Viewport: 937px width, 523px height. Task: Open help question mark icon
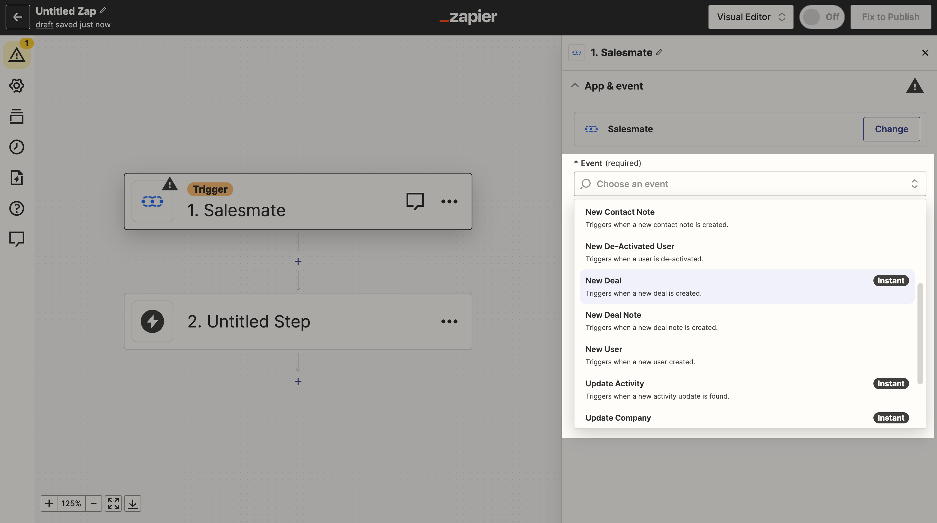pos(17,208)
